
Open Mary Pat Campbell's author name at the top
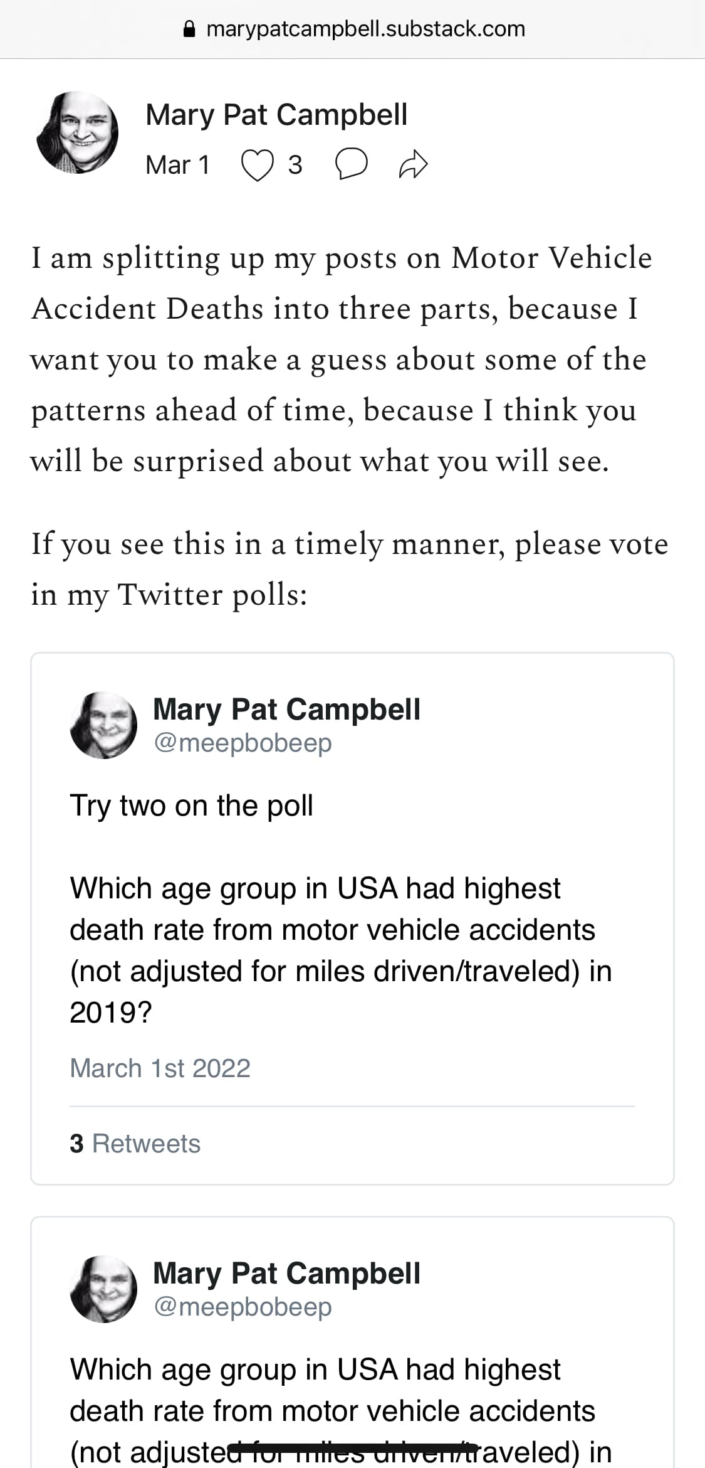[x=276, y=115]
